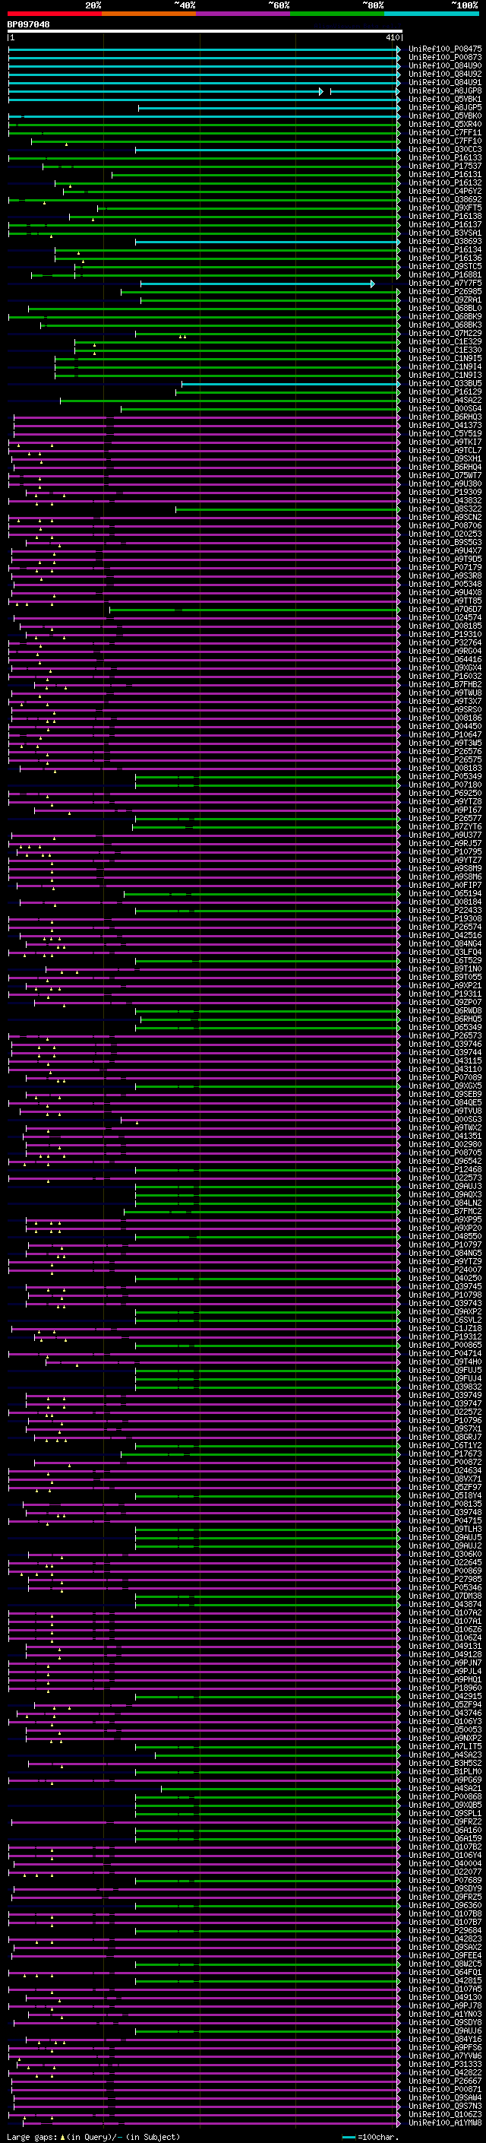Select the UniRef100_P32764 label
The height and width of the screenshot is (2143, 486).
445,642
